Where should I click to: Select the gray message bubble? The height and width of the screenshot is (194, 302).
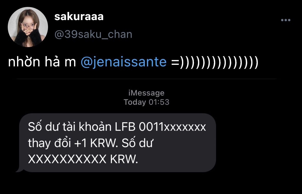click(117, 143)
